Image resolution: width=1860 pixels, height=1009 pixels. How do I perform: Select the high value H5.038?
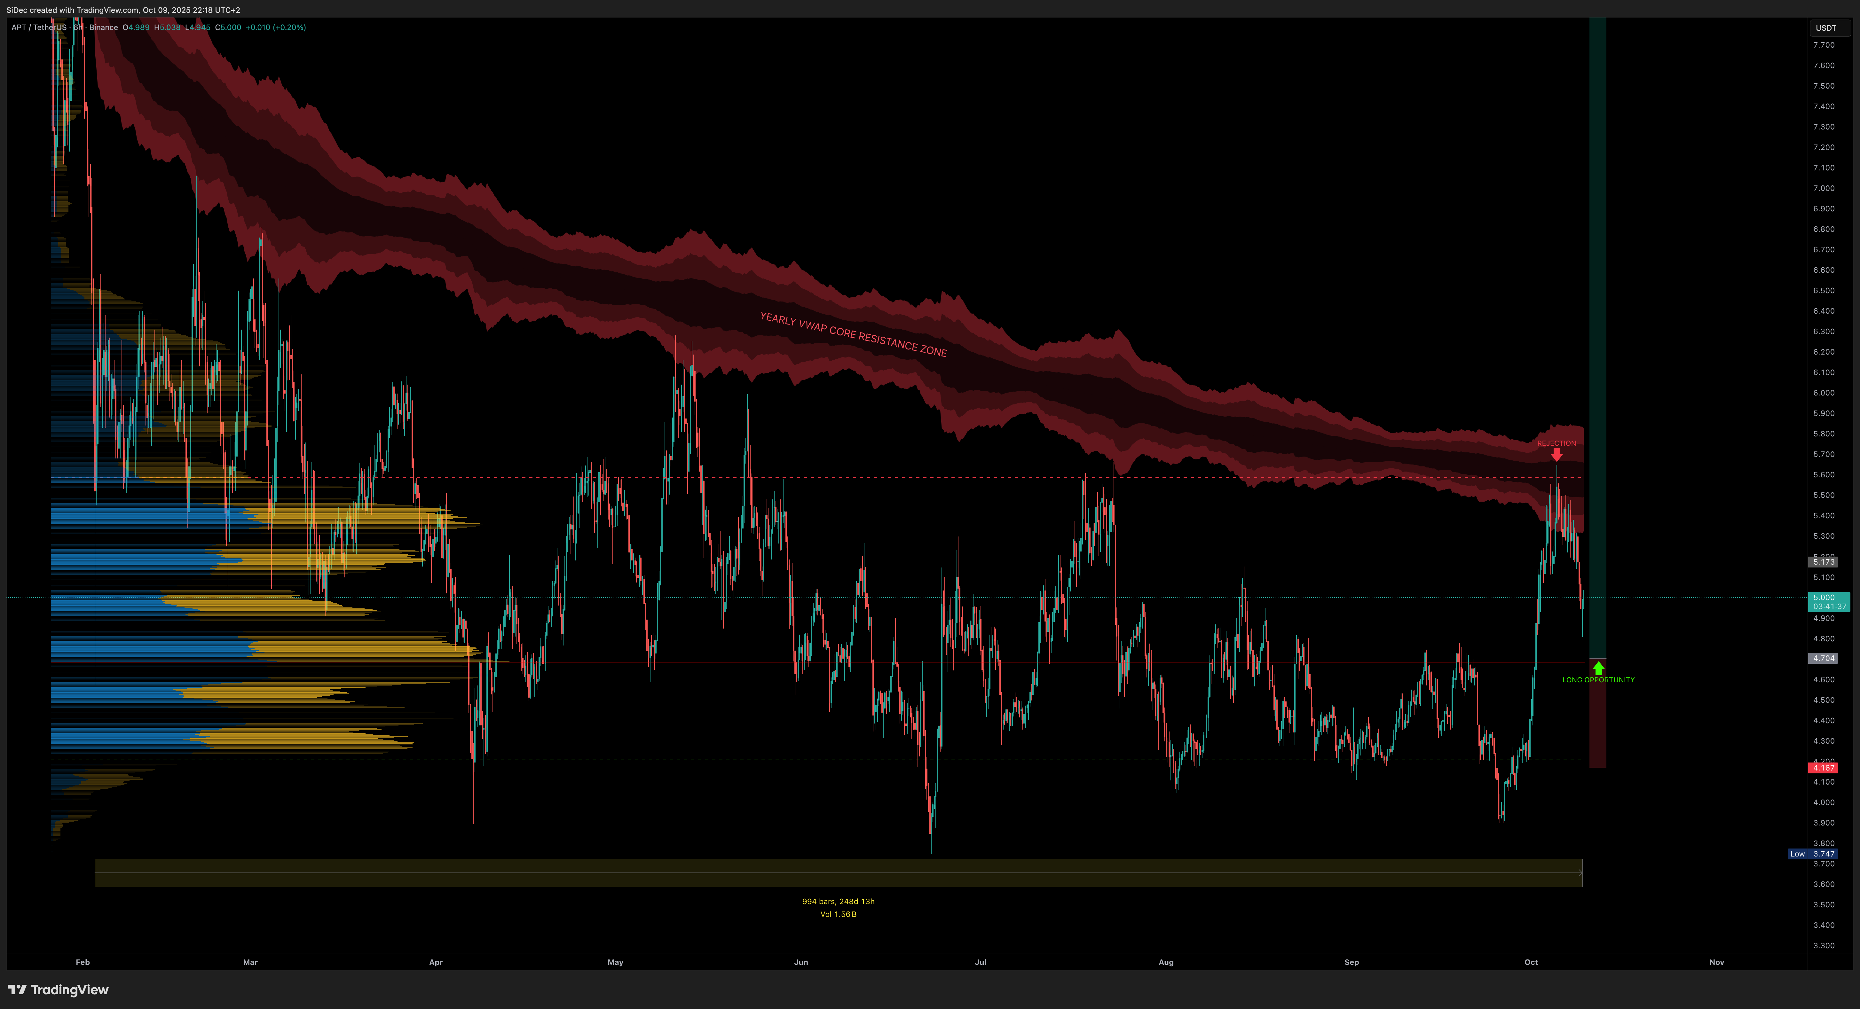[x=168, y=27]
